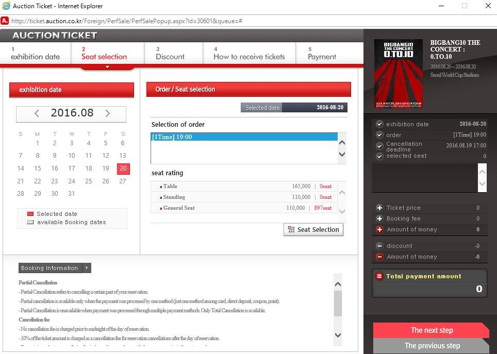Click red plus icon beside Amount of money
This screenshot has width=497, height=354.
[379, 229]
